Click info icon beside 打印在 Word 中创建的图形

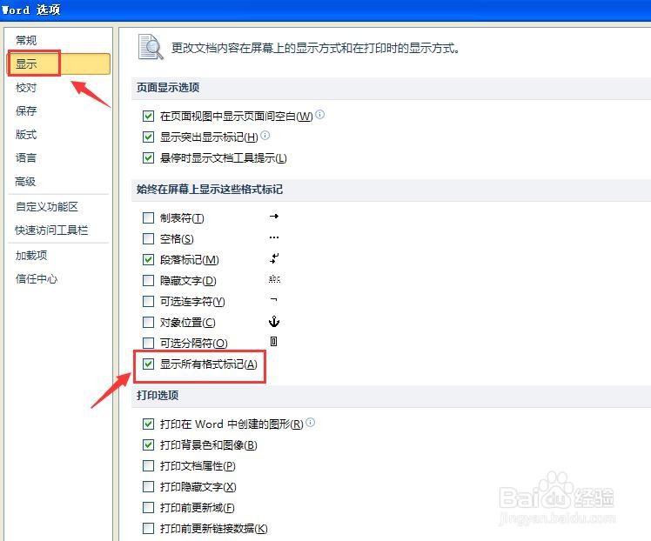click(310, 423)
